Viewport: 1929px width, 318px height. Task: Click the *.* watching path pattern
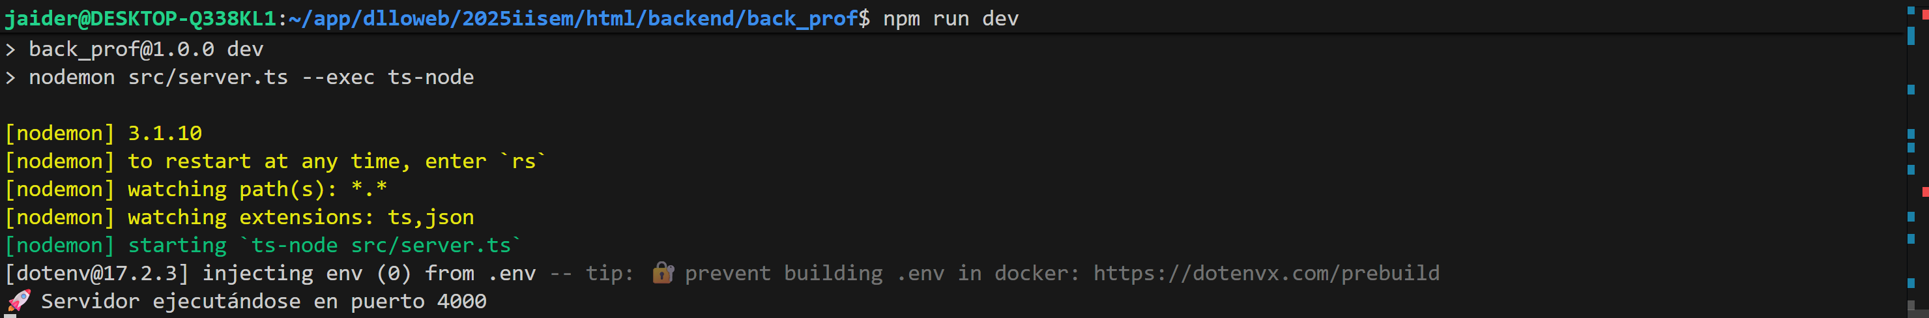coord(369,190)
